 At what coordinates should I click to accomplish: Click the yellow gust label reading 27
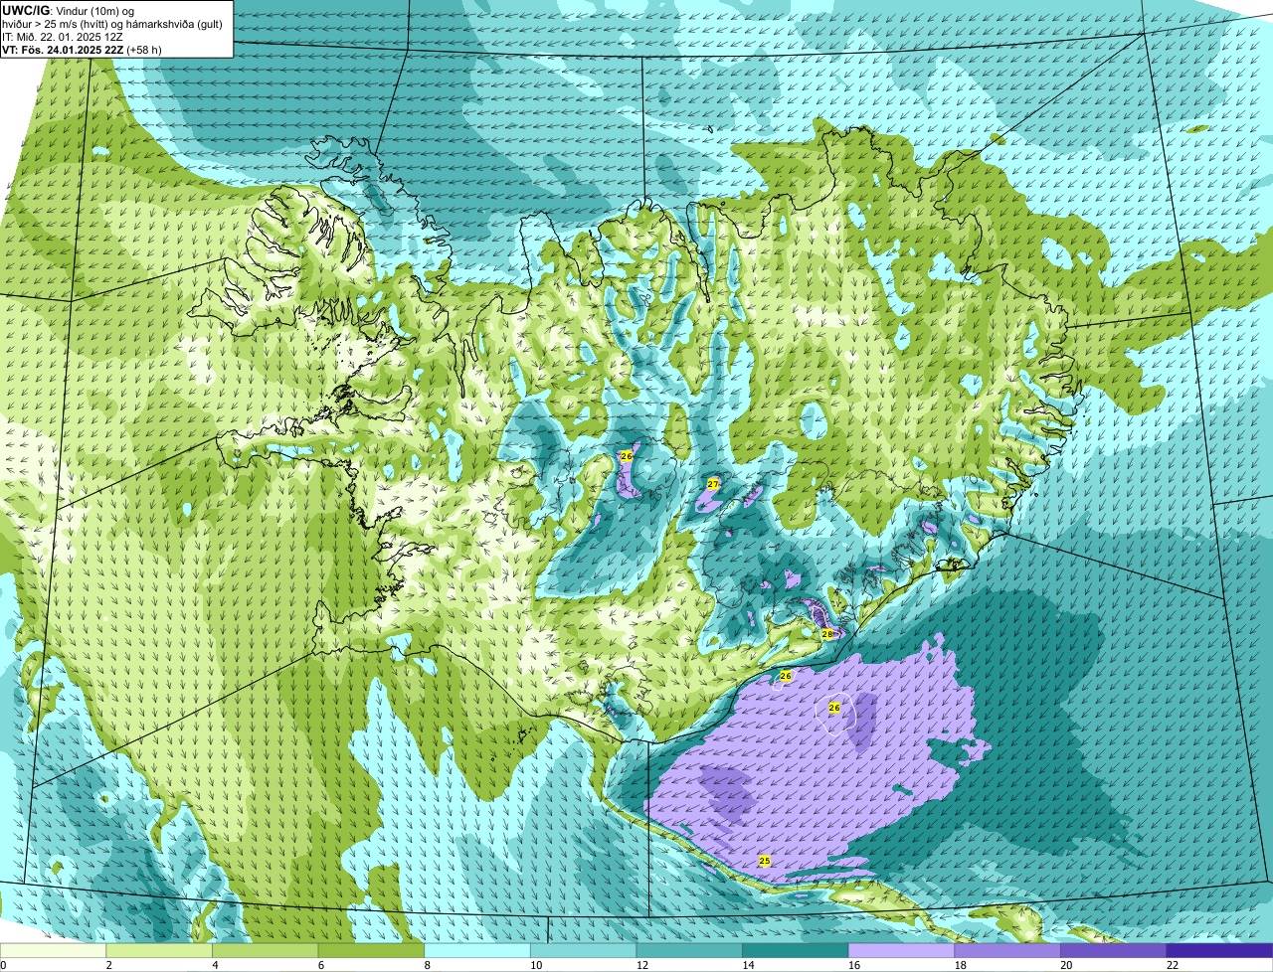[x=712, y=484]
